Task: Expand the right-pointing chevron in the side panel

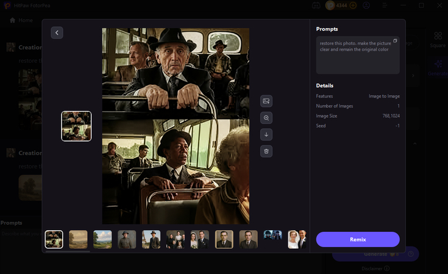Action: 414,76
